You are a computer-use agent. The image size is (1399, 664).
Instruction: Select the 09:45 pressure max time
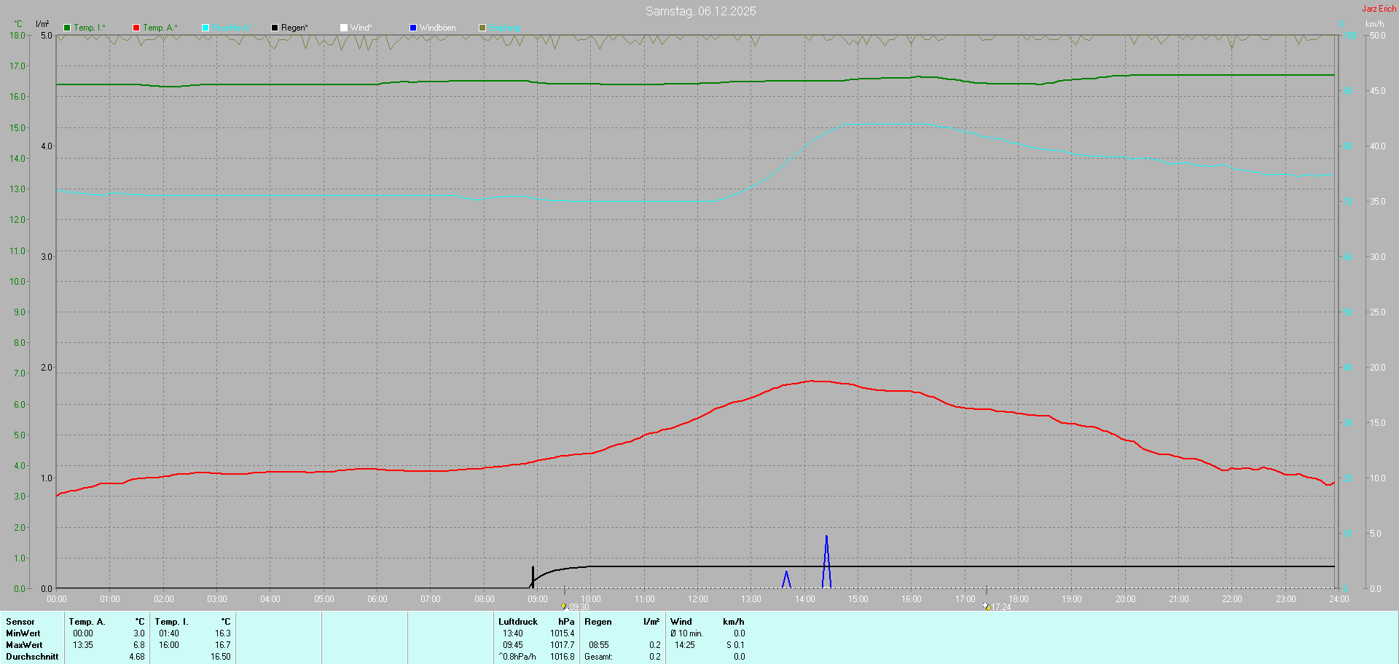point(513,645)
